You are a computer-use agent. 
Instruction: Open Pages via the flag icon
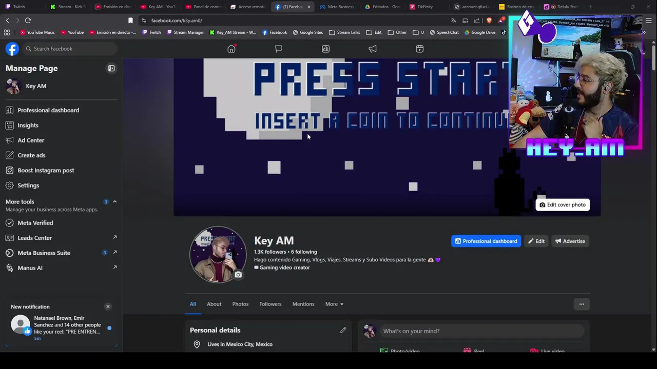[x=278, y=49]
